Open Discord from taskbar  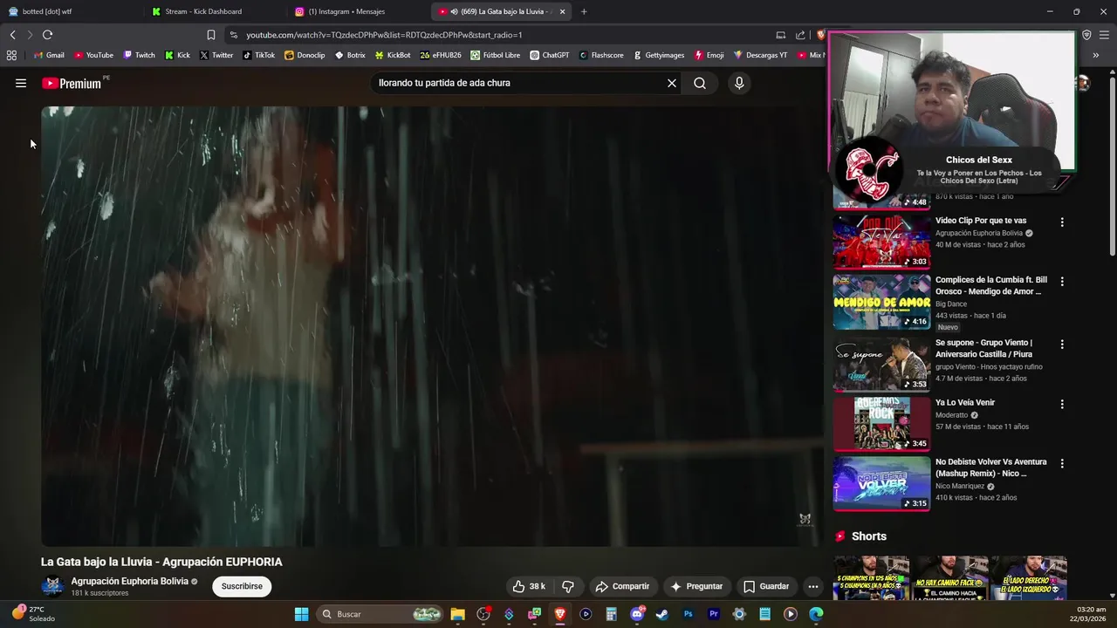pyautogui.click(x=637, y=614)
